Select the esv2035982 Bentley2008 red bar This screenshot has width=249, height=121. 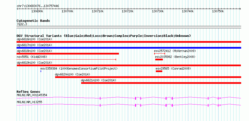[159, 60]
